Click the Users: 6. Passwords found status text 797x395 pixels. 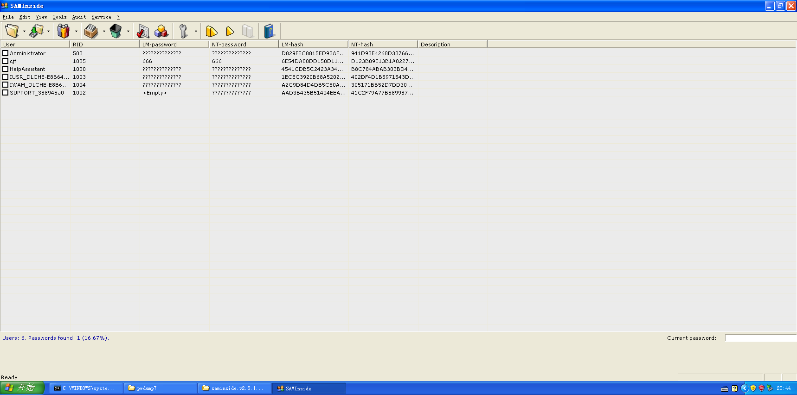56,338
